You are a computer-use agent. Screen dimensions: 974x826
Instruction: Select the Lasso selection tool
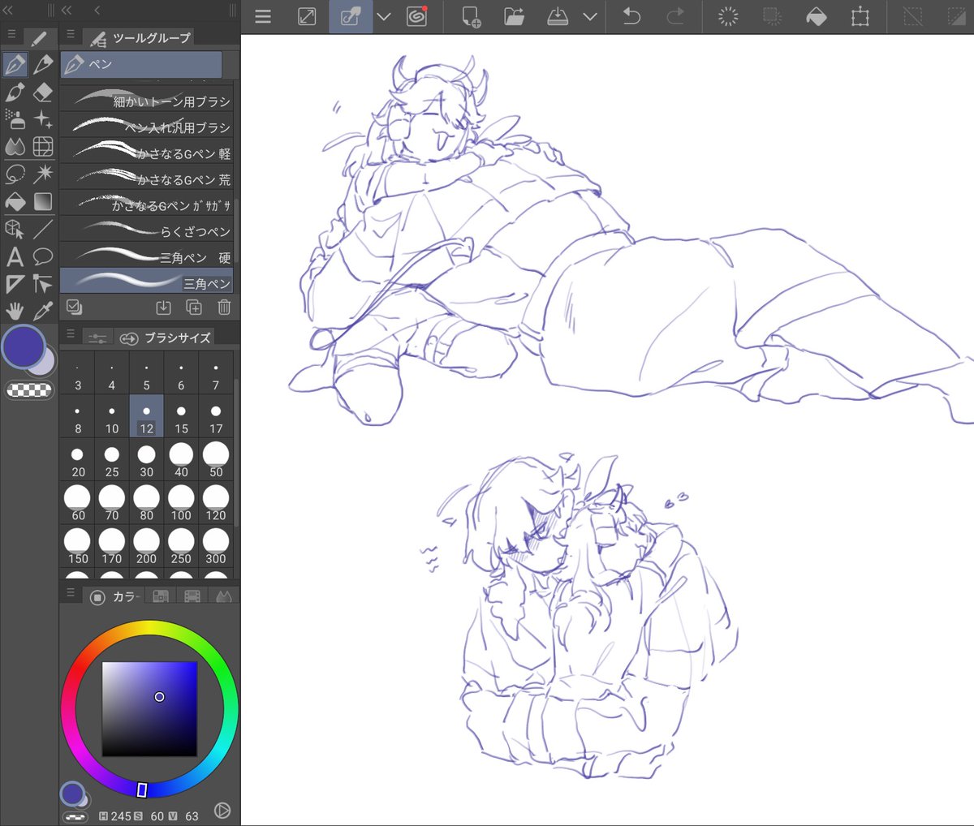tap(15, 174)
